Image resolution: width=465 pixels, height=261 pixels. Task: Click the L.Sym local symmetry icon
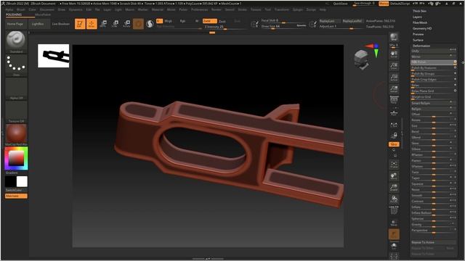[x=394, y=125]
